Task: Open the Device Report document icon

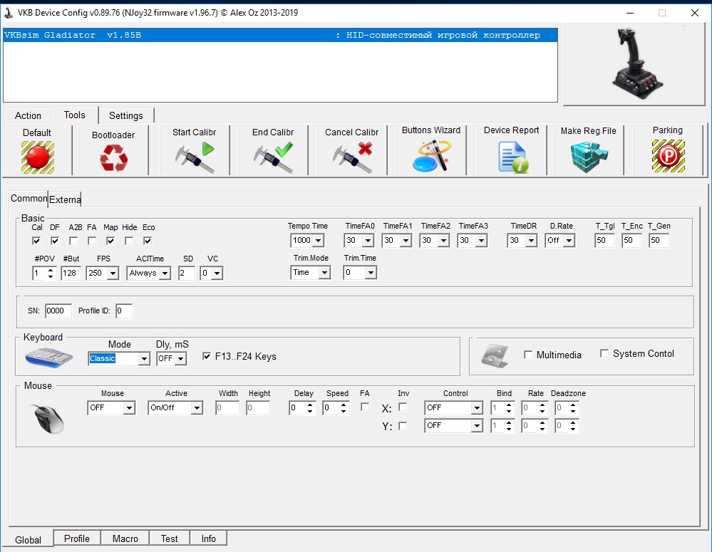Action: point(512,157)
